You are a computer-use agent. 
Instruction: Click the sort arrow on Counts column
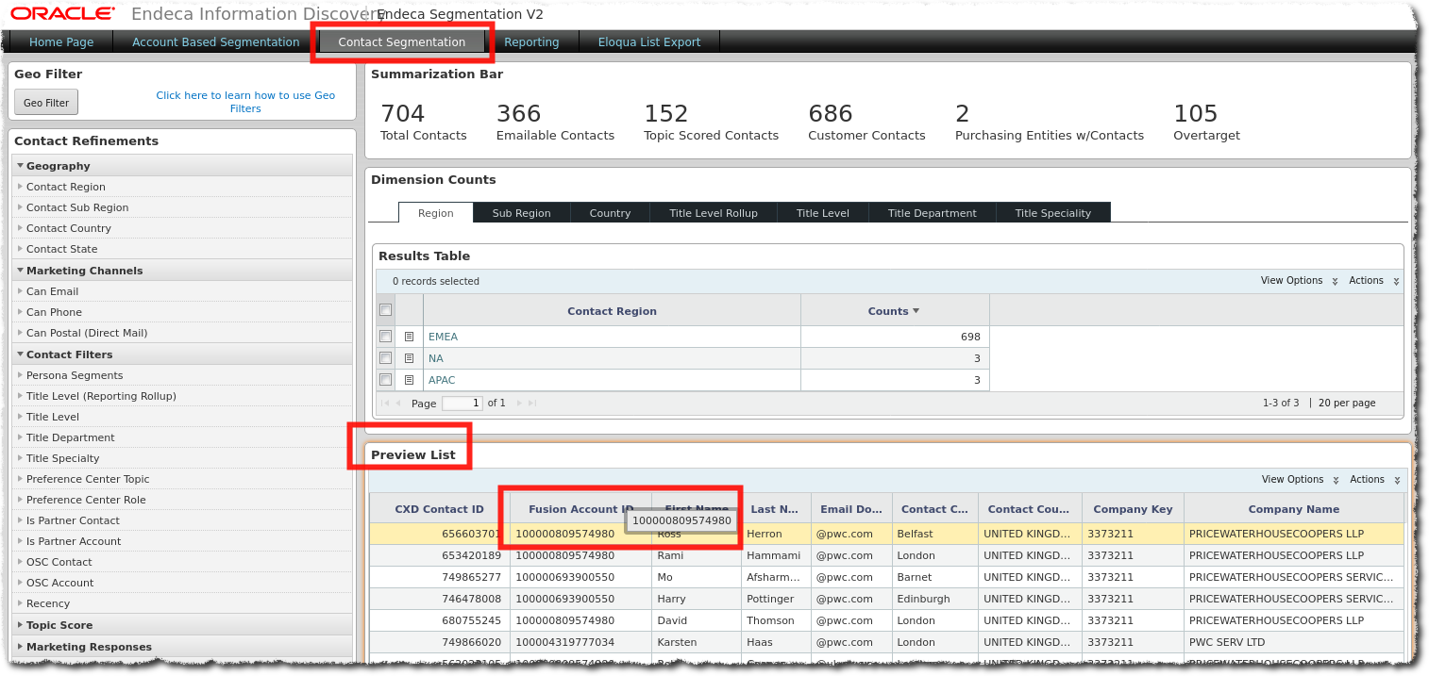(x=916, y=311)
